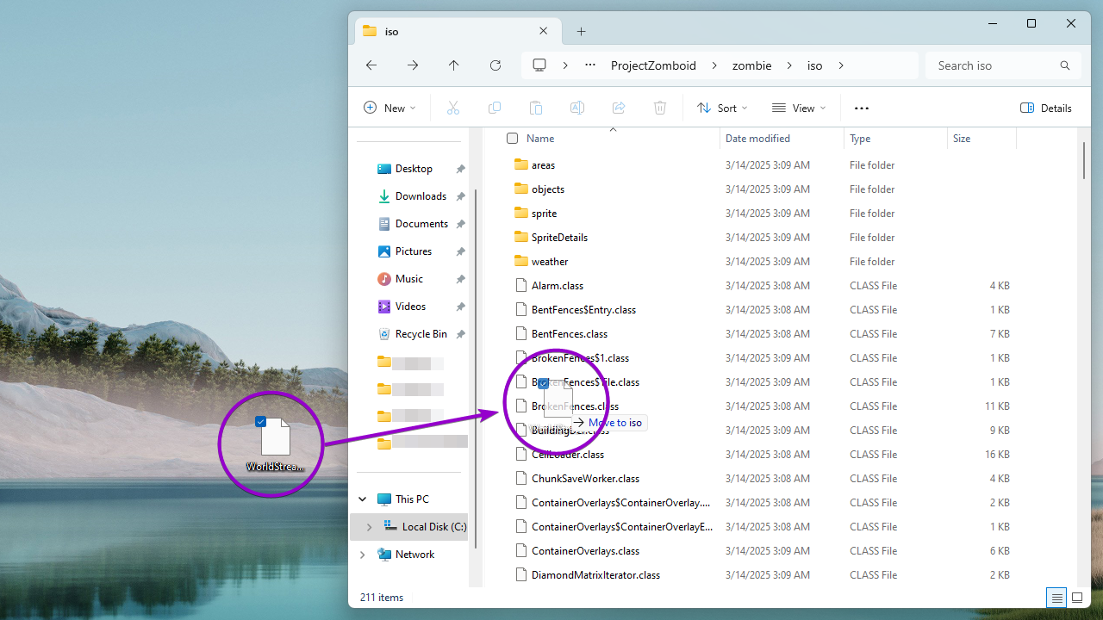The height and width of the screenshot is (620, 1103).
Task: Click the Delete icon in the toolbar
Action: (x=659, y=108)
